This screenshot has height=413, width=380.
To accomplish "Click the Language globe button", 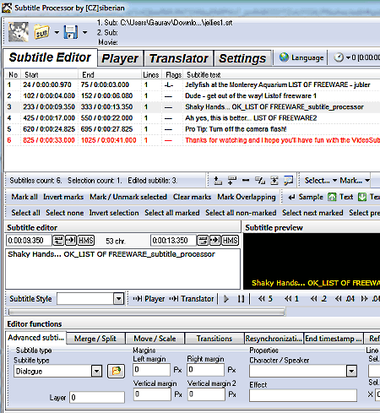I will coord(301,57).
